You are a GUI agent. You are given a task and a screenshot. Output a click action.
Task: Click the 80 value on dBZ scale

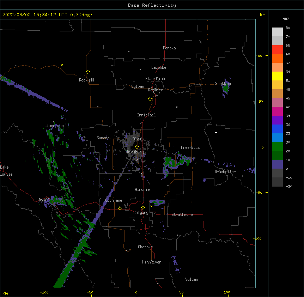(288, 28)
